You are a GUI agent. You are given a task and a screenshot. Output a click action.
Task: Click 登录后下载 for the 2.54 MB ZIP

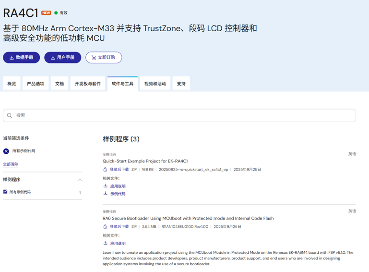click(119, 226)
